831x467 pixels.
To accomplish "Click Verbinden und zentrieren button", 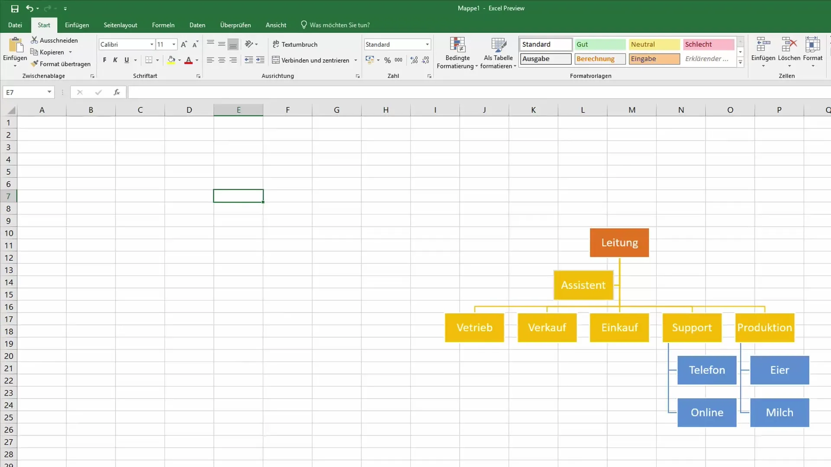I will (x=311, y=61).
